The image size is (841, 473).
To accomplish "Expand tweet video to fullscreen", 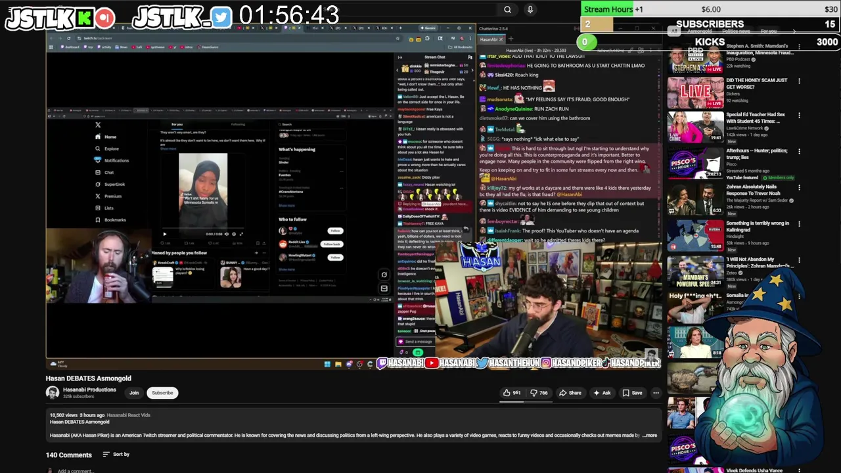I will coord(241,234).
